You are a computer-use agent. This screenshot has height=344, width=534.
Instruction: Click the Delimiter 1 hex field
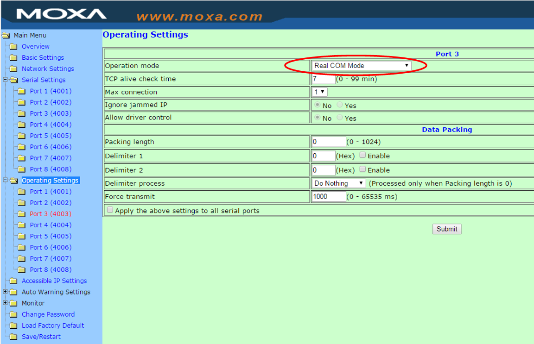tap(324, 156)
